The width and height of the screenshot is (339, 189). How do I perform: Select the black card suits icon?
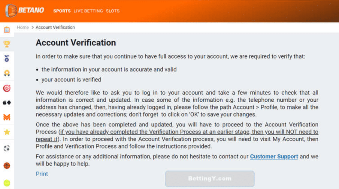point(7,103)
